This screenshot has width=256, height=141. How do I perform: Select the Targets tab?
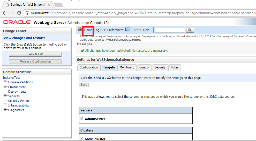[x=109, y=67]
